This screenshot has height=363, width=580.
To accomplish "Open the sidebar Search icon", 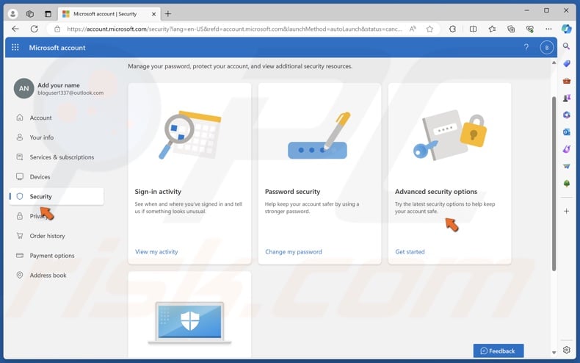I will (566, 46).
